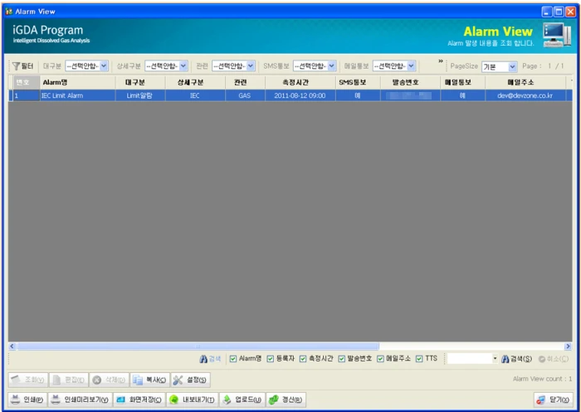Click the dev@devzone.co.kr cell

pos(525,95)
